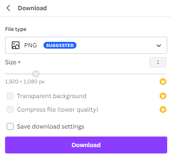
Task: Tick the Compress file (lower quality) checkbox
Action: tap(10, 109)
